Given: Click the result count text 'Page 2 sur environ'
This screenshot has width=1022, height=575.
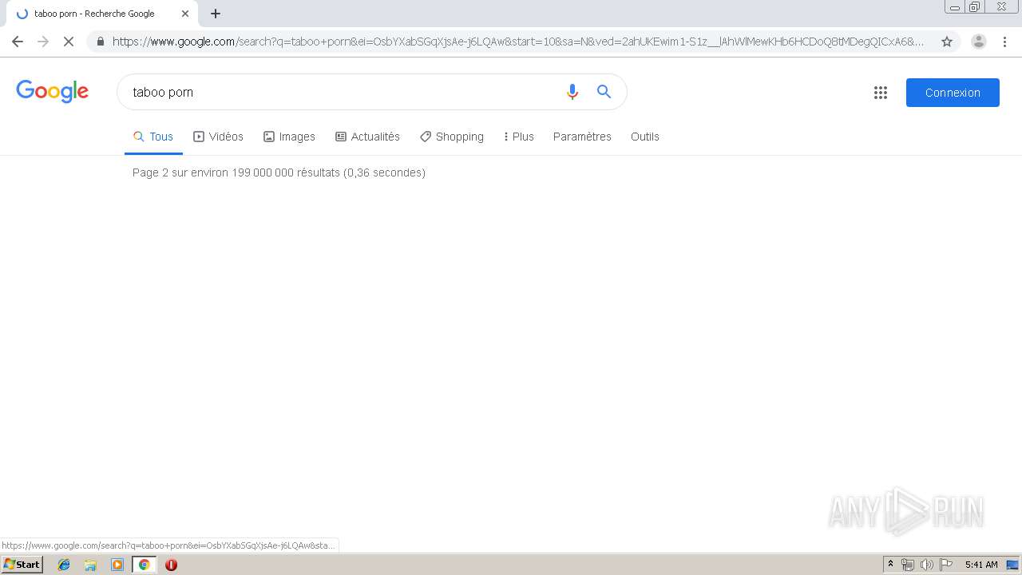Looking at the screenshot, I should tap(180, 172).
